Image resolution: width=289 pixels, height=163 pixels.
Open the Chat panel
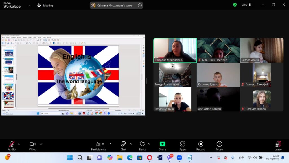pos(123,146)
